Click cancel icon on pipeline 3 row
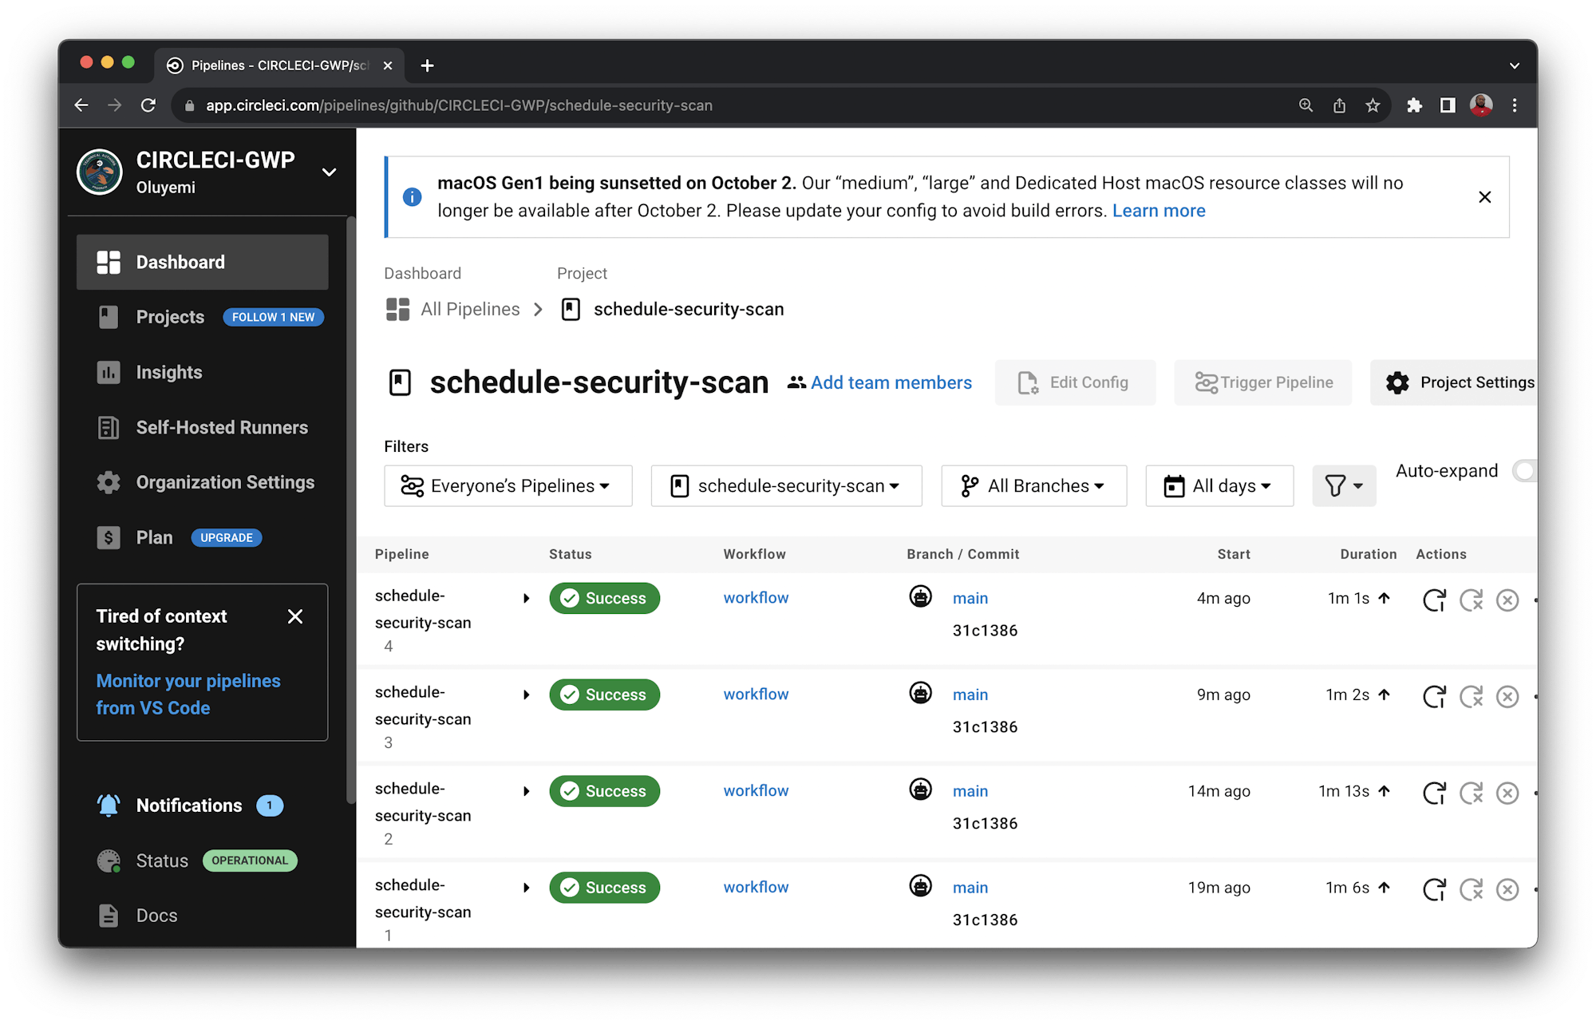The height and width of the screenshot is (1025, 1596). tap(1507, 696)
